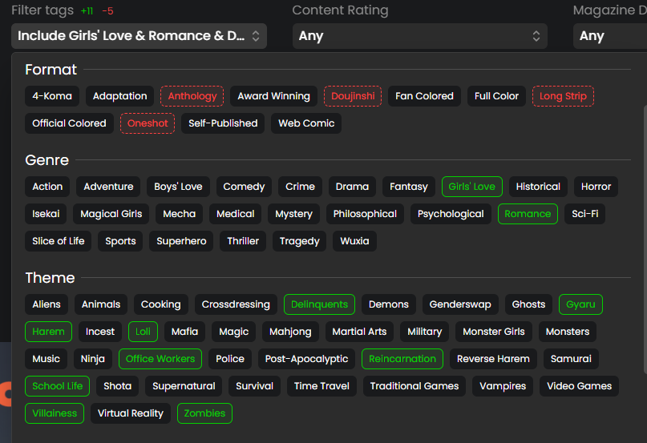Select the Video Games tag
The width and height of the screenshot is (647, 443).
[x=579, y=386]
